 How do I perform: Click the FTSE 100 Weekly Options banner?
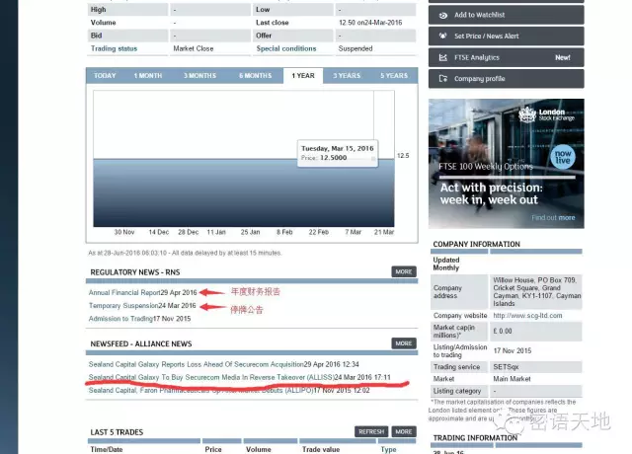pyautogui.click(x=507, y=164)
